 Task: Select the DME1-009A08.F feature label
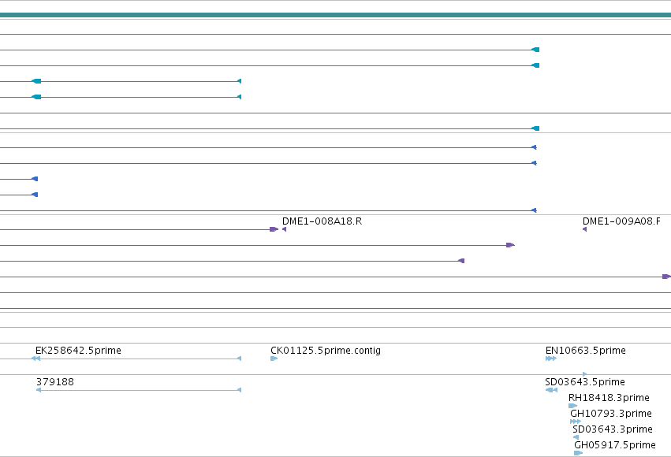click(x=621, y=221)
